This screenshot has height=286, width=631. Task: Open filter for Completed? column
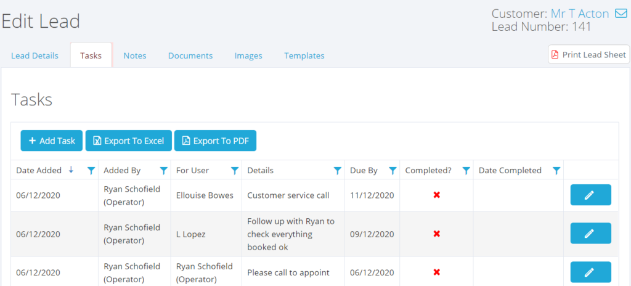pos(466,171)
